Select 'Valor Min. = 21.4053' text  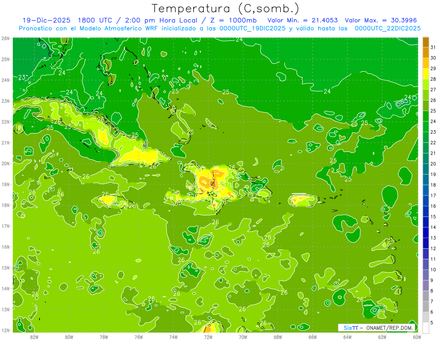(302, 20)
